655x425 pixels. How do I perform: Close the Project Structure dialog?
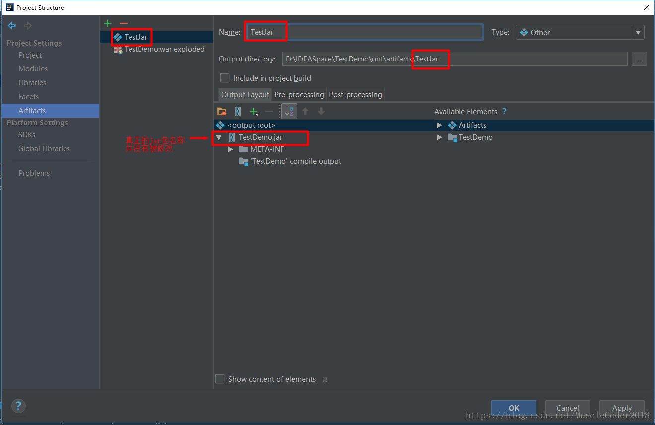(646, 7)
